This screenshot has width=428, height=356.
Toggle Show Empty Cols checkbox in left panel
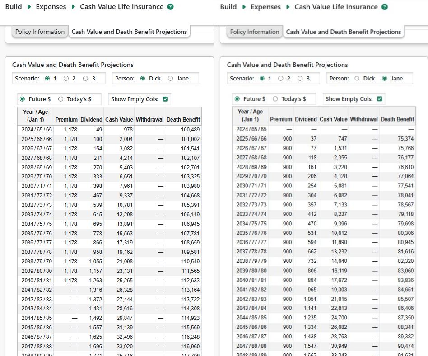pyautogui.click(x=165, y=99)
